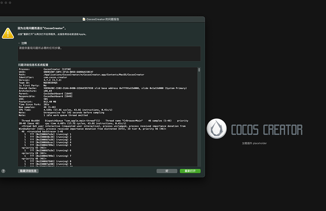Viewport: 326px width, 211px height.
Task: Click the truncated backtrace line
Action: point(42,132)
